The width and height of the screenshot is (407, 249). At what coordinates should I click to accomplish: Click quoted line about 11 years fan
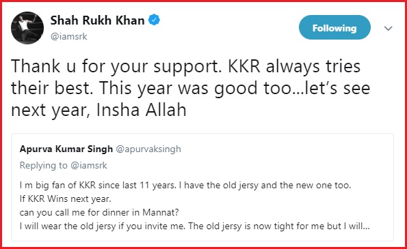point(185,185)
